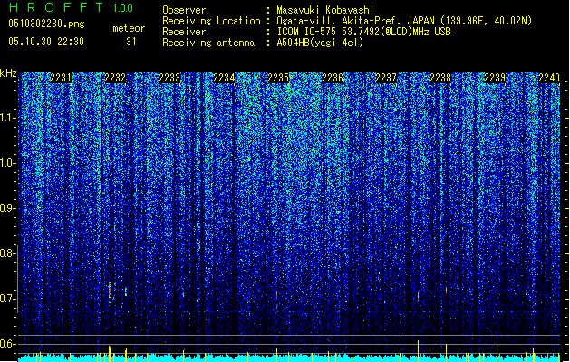Click the 2240 time marker
Screen dimensions: 570x362
tap(549, 78)
